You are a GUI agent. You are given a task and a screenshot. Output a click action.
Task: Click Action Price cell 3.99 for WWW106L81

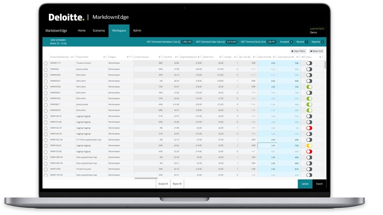(x=267, y=145)
